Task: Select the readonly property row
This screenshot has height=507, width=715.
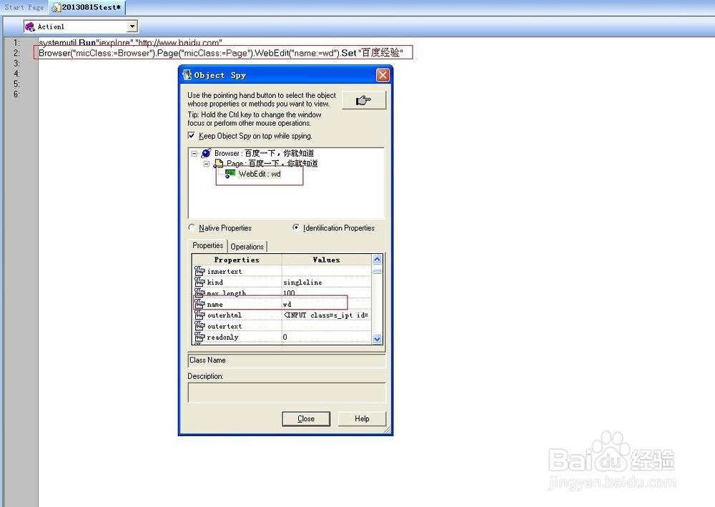Action: 282,337
